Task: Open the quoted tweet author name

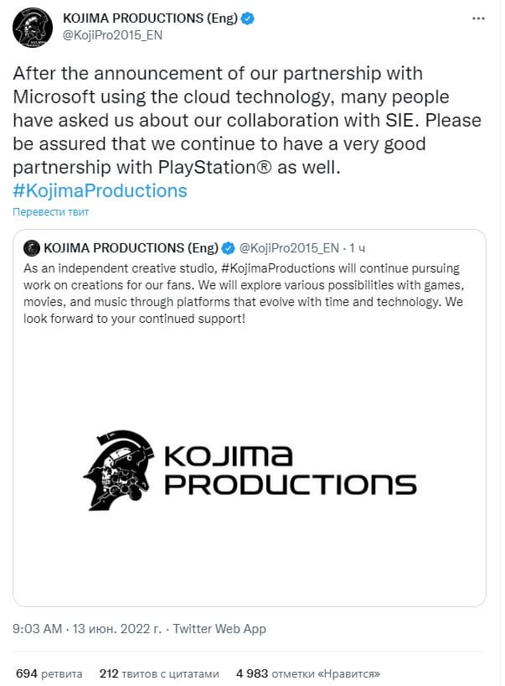Action: coord(130,247)
